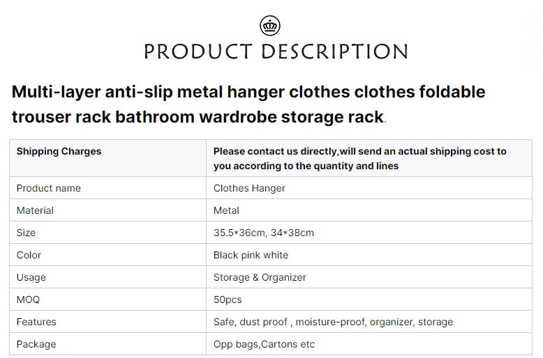Screen dimensions: 543x358
Task: Select the Shipping Charges header cell
Action: click(59, 151)
